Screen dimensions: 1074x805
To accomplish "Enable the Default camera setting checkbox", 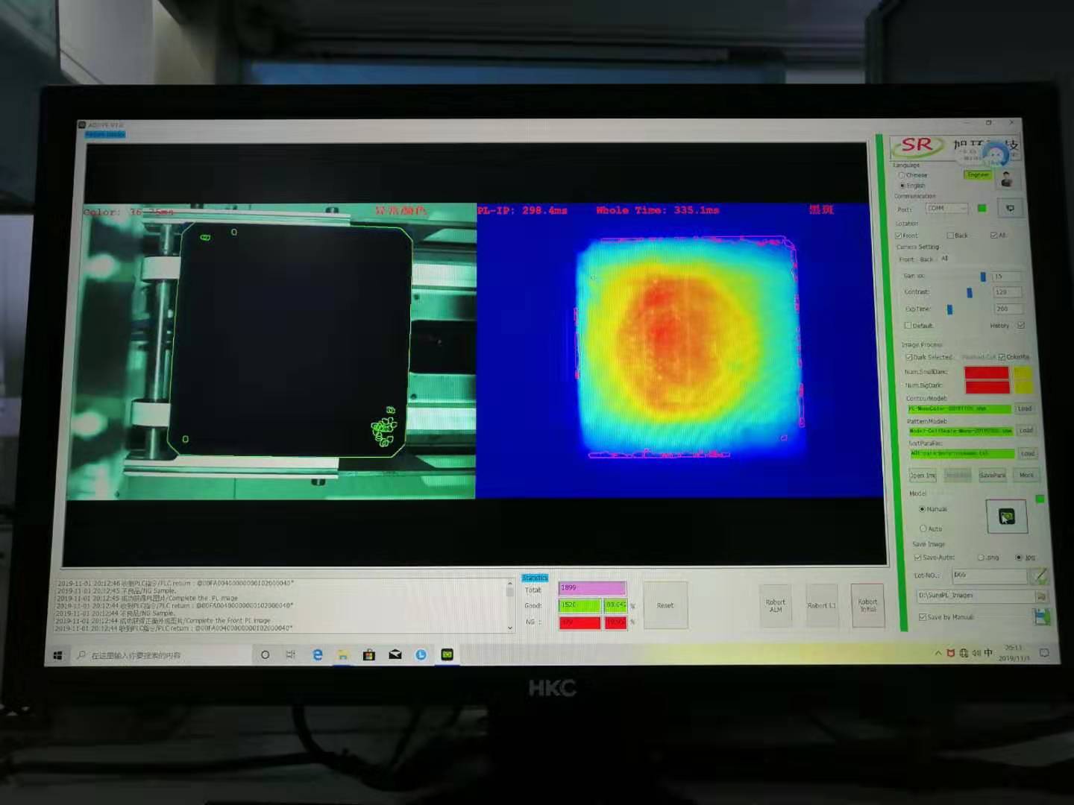I will (x=908, y=326).
